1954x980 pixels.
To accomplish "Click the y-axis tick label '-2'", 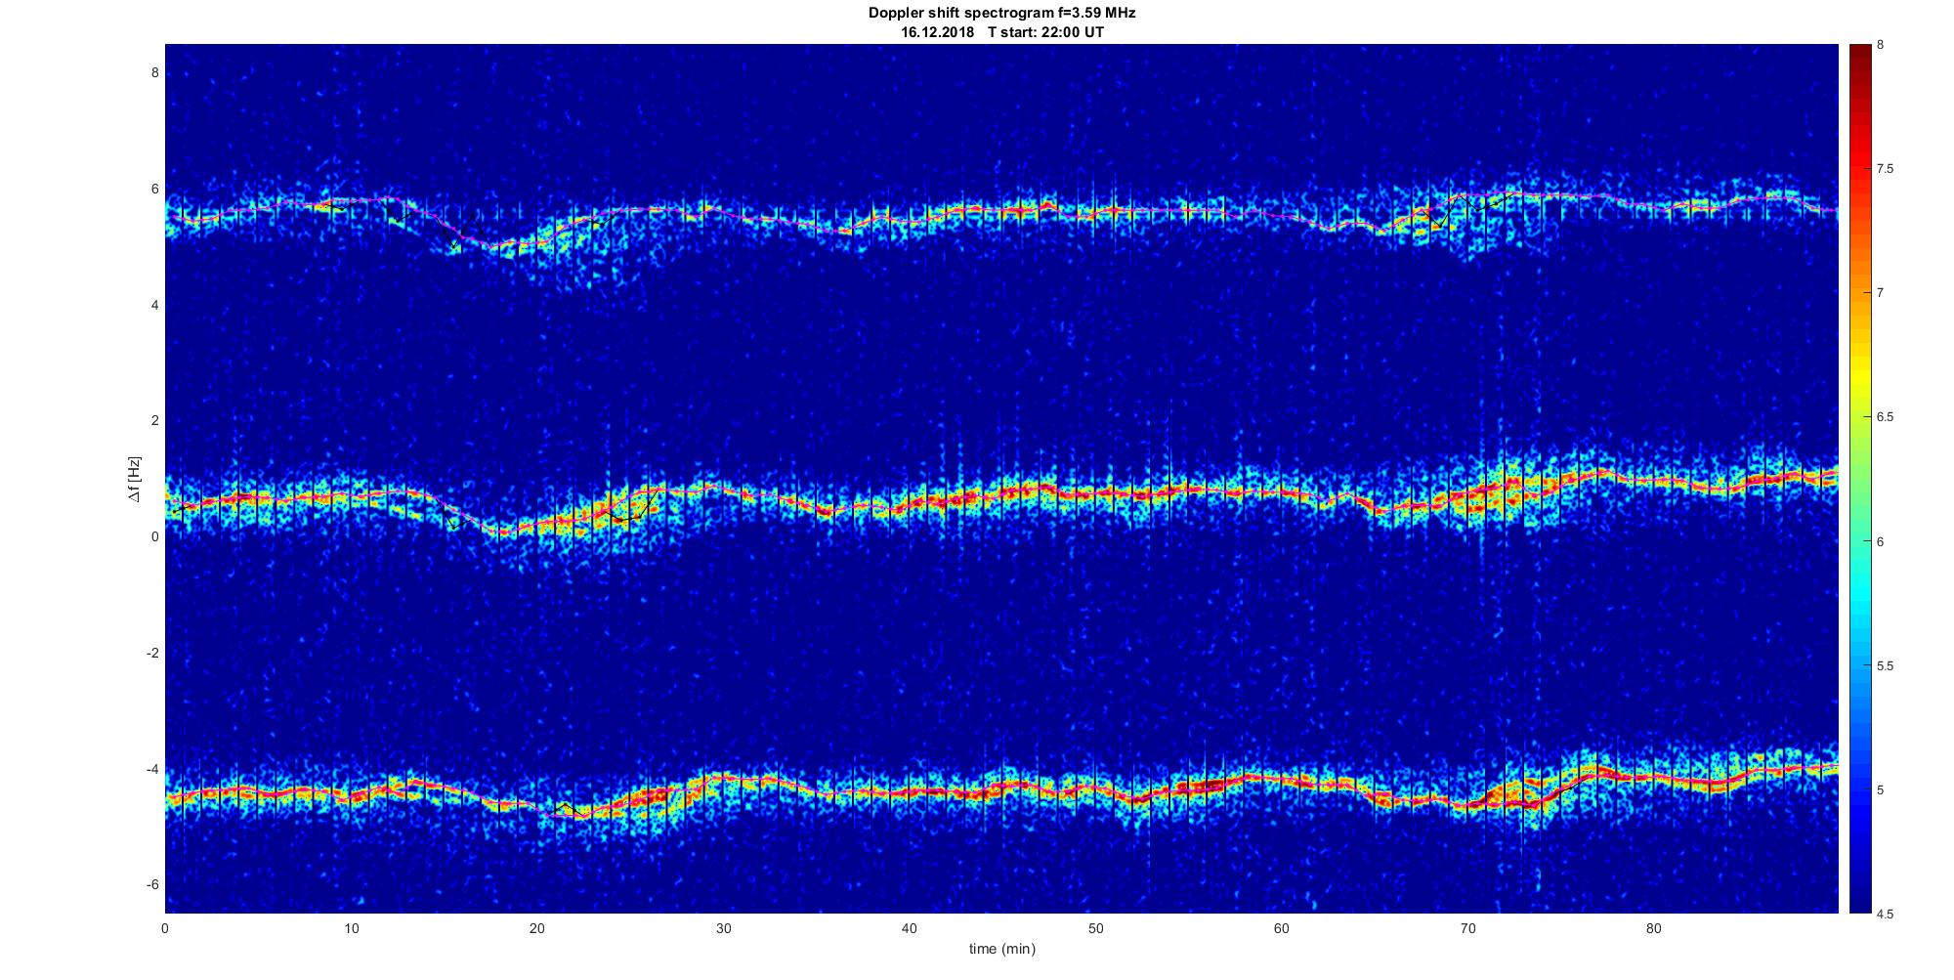I will point(152,653).
